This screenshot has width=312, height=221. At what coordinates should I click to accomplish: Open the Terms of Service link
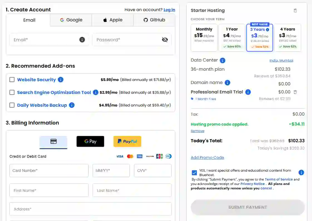click(279, 179)
